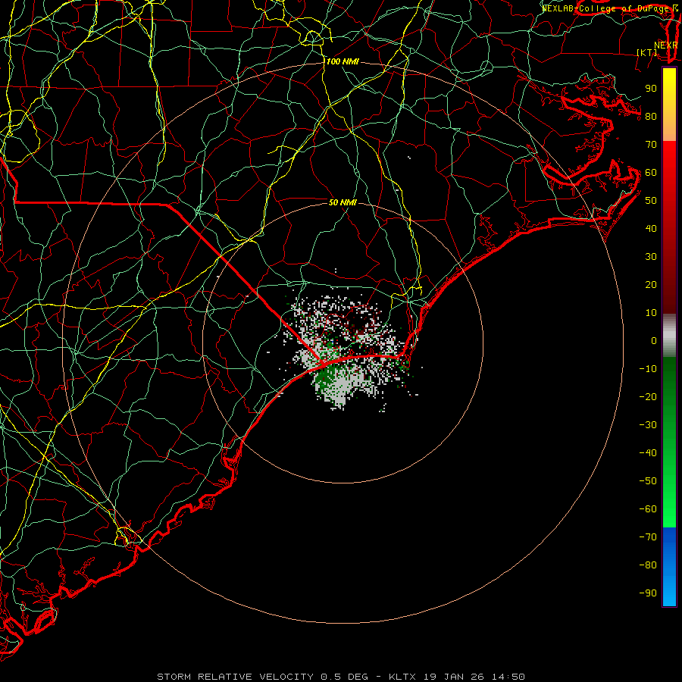This screenshot has height=682, width=682.
Task: Select the -30 value on velocity scale
Action: [x=648, y=425]
